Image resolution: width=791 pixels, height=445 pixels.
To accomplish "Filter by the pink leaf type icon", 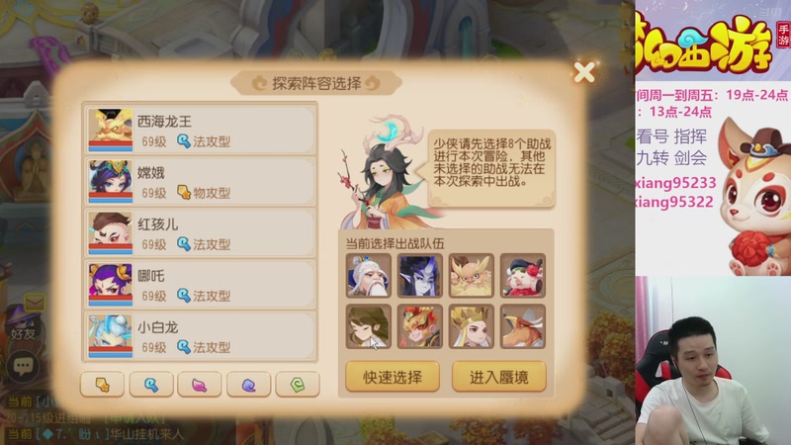I will pos(200,385).
